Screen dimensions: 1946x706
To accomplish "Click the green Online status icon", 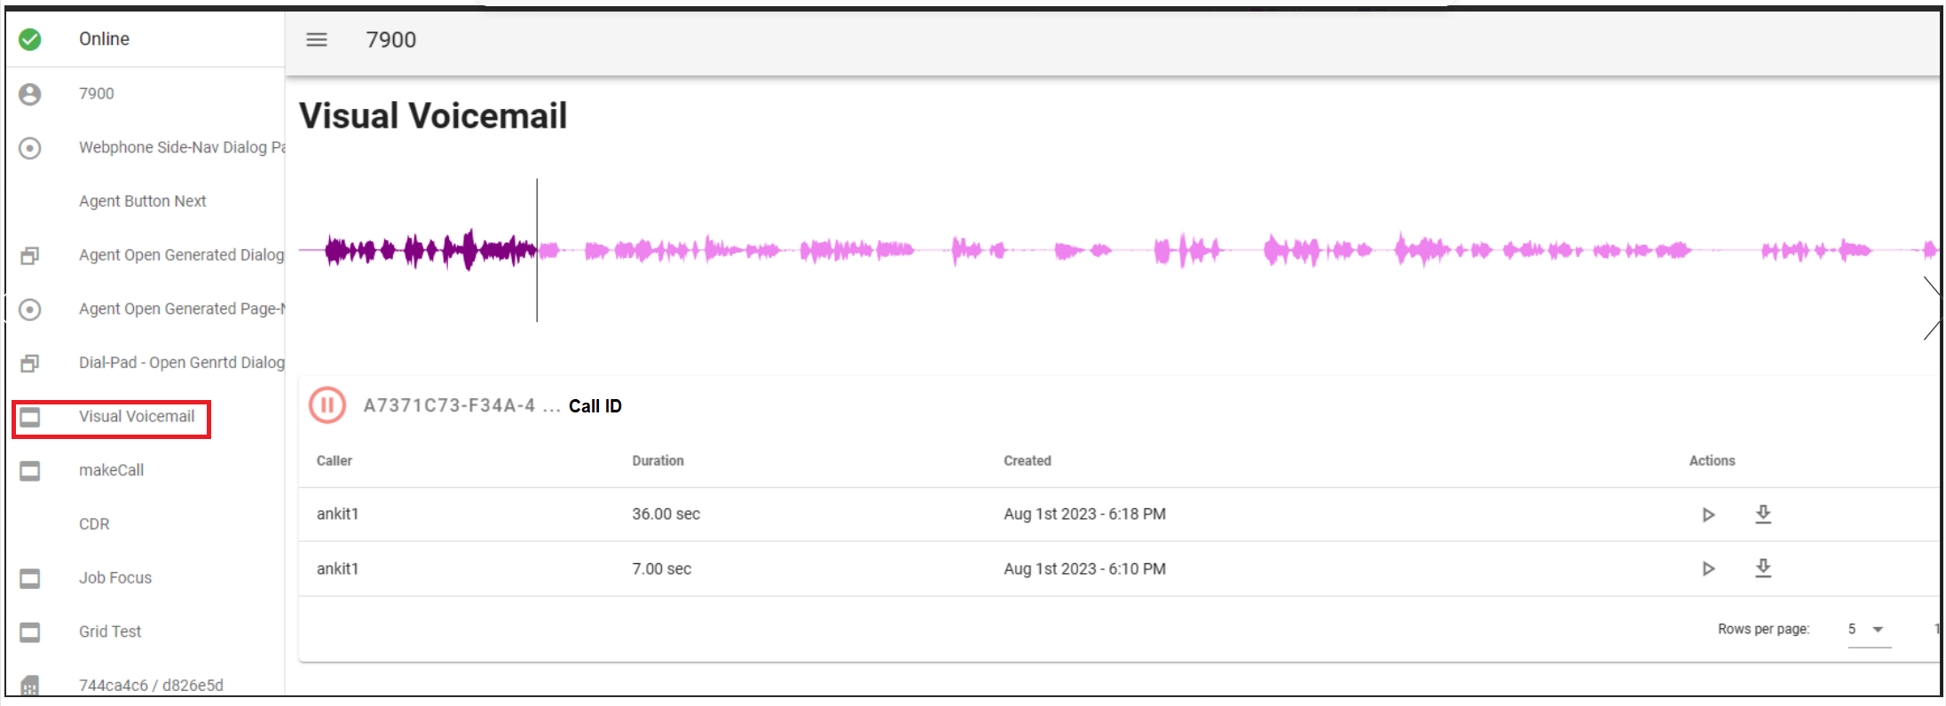I will coord(30,39).
